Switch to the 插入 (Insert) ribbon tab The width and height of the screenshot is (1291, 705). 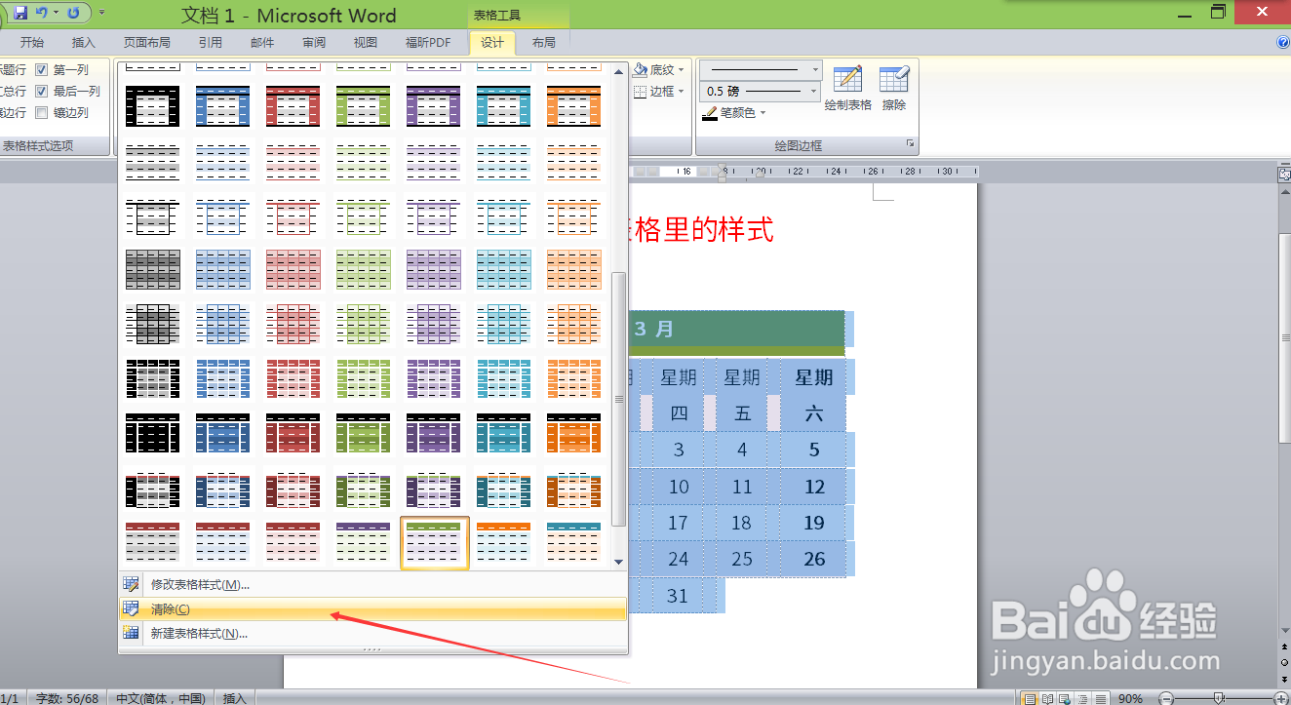84,43
